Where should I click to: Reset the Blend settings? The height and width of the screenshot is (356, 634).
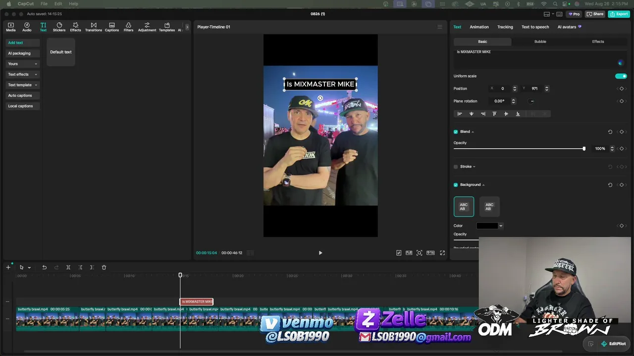click(610, 132)
